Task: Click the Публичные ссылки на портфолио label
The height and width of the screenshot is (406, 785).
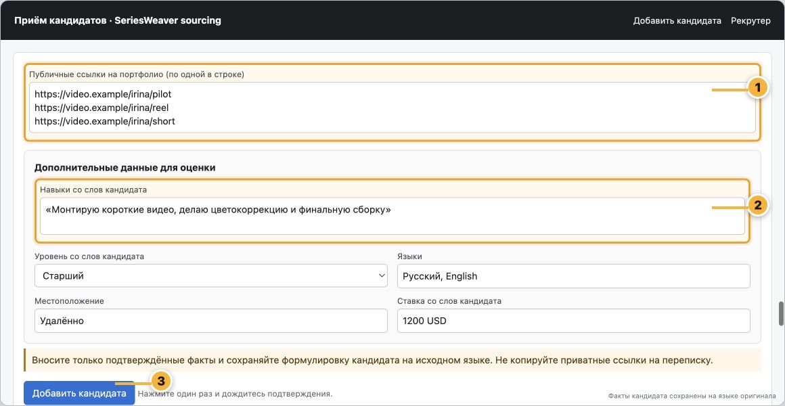Action: (x=137, y=74)
